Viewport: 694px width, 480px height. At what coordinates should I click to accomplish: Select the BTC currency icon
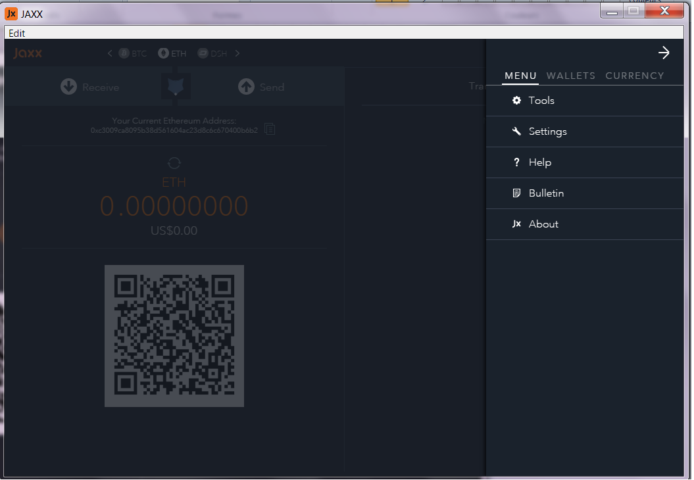(x=123, y=53)
